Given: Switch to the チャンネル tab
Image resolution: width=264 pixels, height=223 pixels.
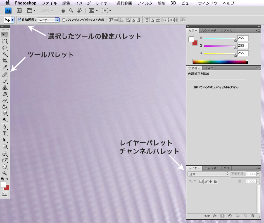Looking at the screenshot, I should tap(211, 168).
